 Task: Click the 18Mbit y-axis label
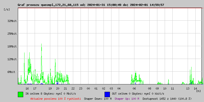tap(12, 46)
